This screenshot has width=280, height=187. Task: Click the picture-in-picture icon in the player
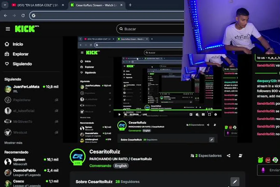(191, 115)
